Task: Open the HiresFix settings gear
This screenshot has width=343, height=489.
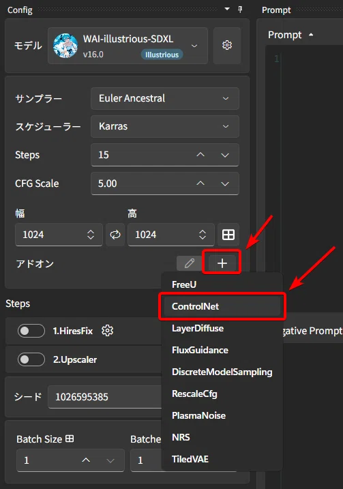Action: tap(107, 331)
